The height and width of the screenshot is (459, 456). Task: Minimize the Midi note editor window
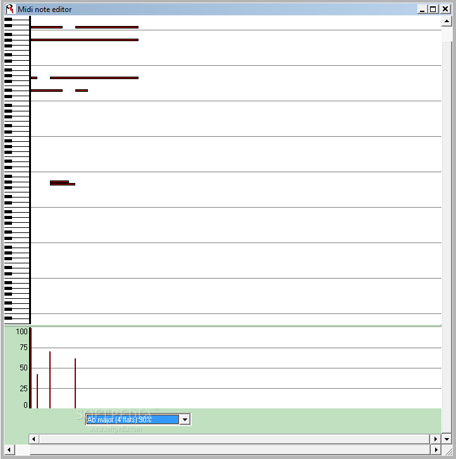422,9
